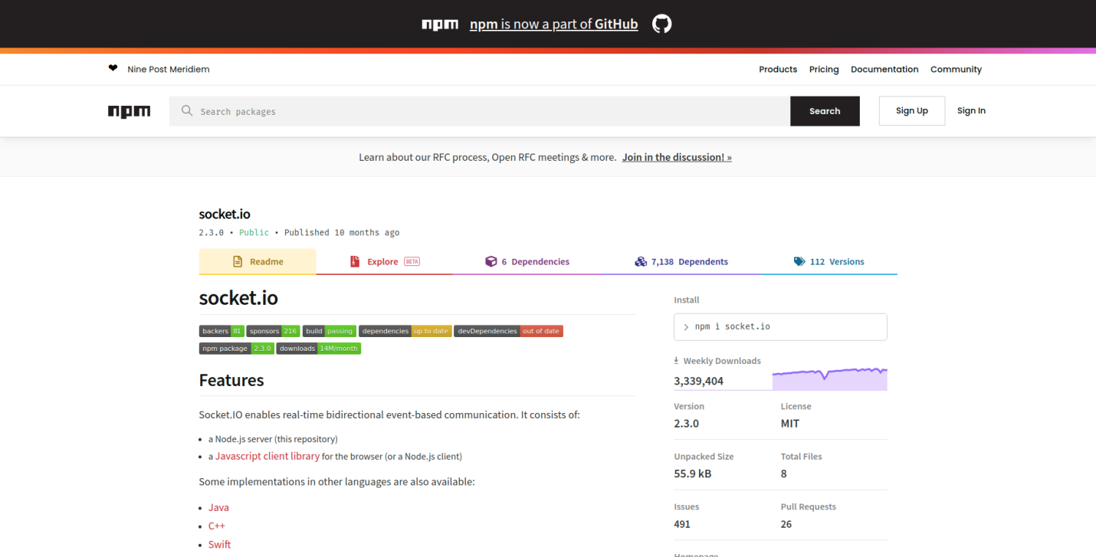This screenshot has width=1096, height=557.
Task: Click the npm package 2.3.0 badge
Action: 237,349
